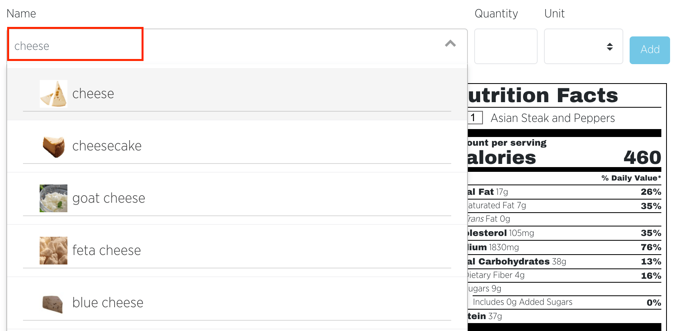Choose "cheesecake" from the suggestions
678x331 pixels.
[107, 146]
